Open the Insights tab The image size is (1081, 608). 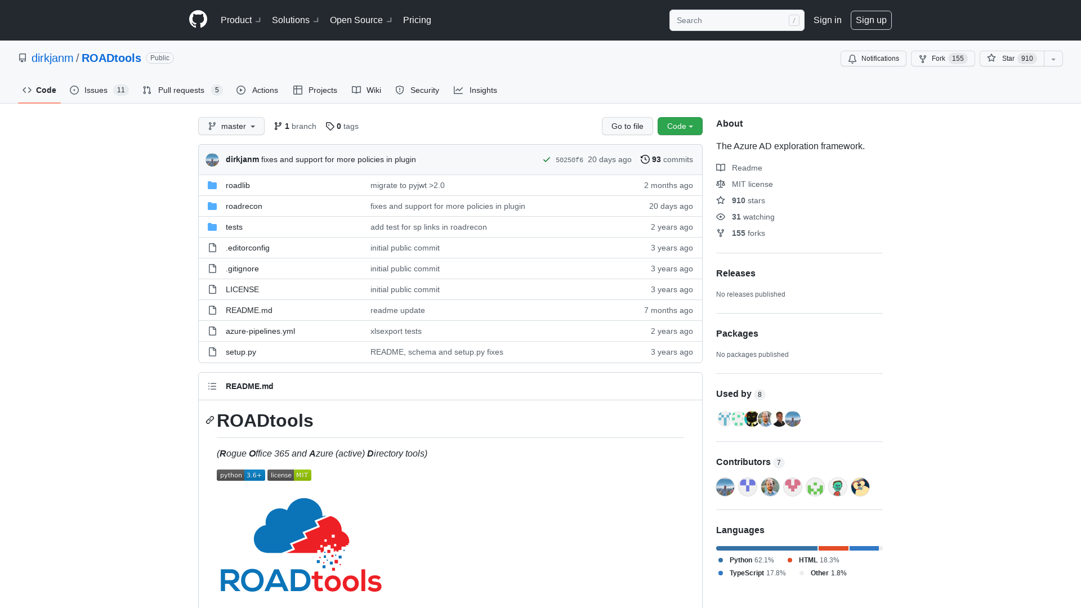tap(475, 90)
